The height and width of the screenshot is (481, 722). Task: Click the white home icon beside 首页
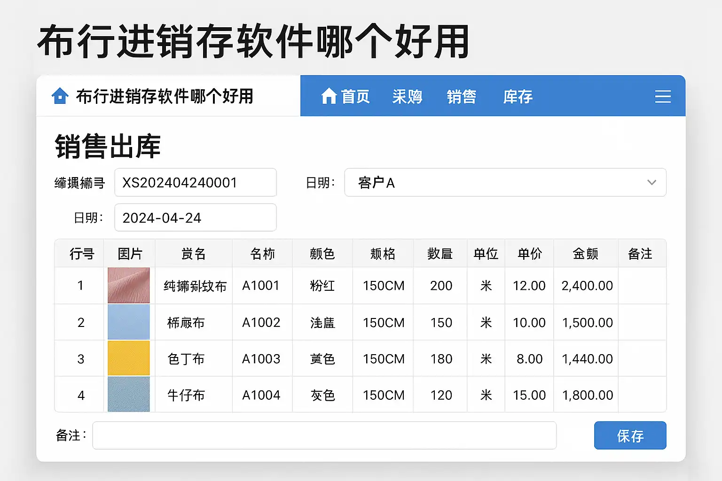(x=329, y=96)
